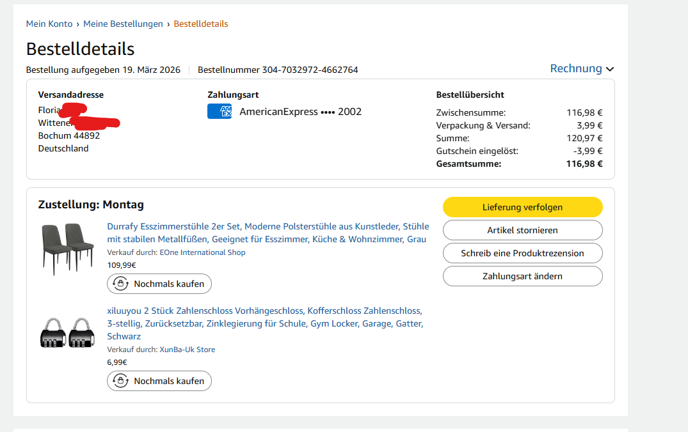Click the buy-again icon beside the padlocks' Nochmals kaufen
This screenshot has width=688, height=432.
click(x=120, y=381)
